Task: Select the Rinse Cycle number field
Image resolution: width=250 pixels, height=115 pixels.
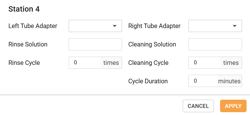Action: coord(85,63)
